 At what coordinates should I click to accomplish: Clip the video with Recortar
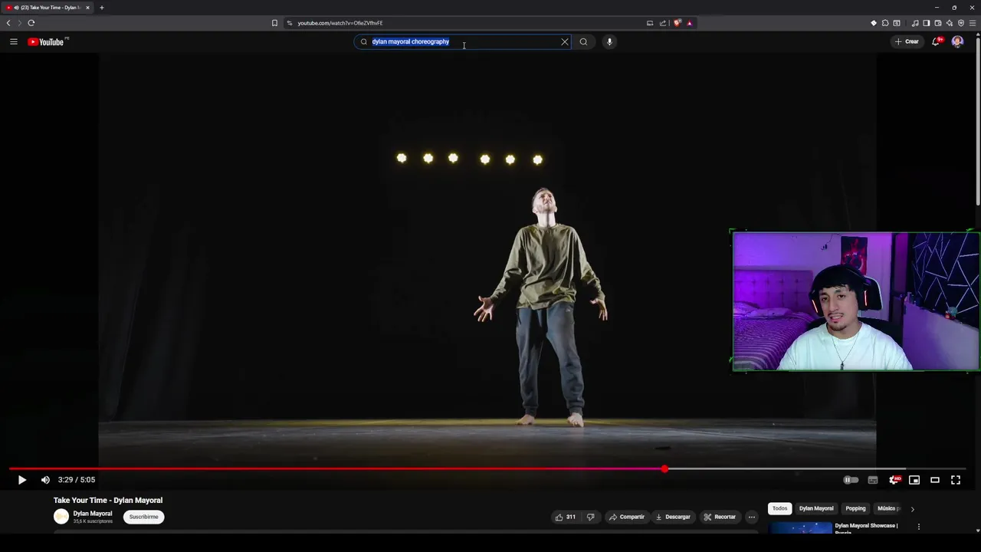[720, 517]
